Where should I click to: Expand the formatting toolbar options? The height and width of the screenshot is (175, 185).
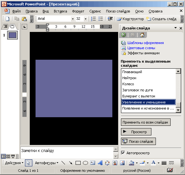tap(182, 19)
